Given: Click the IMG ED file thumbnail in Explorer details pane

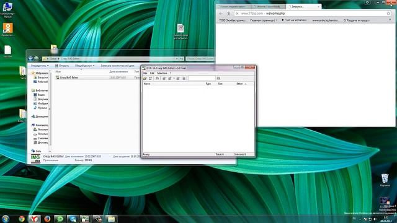Looking at the screenshot, I should 35,159.
